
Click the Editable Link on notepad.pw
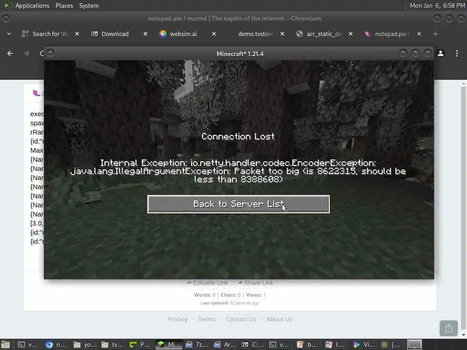(x=208, y=283)
